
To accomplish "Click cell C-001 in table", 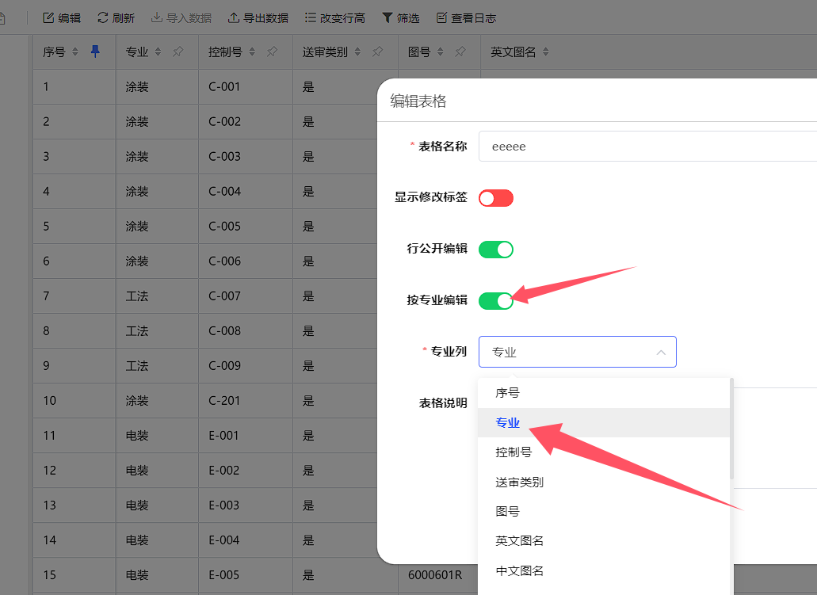I will [x=246, y=86].
